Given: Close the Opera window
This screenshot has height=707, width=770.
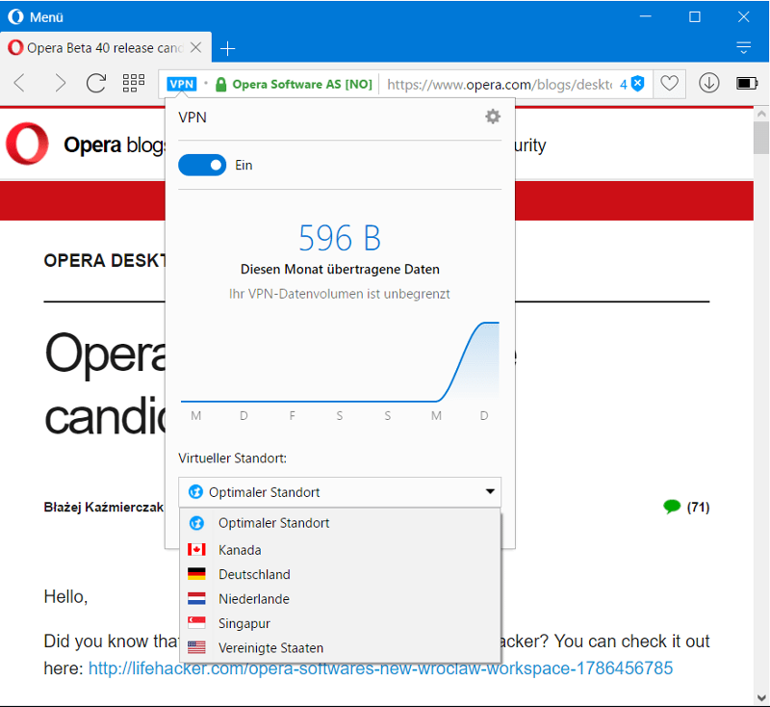Looking at the screenshot, I should (x=743, y=16).
